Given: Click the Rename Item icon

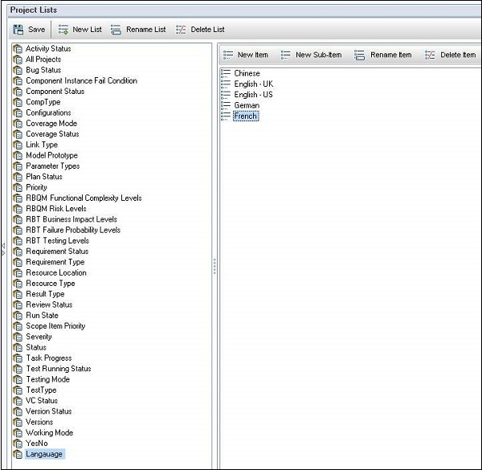Looking at the screenshot, I should coord(359,55).
